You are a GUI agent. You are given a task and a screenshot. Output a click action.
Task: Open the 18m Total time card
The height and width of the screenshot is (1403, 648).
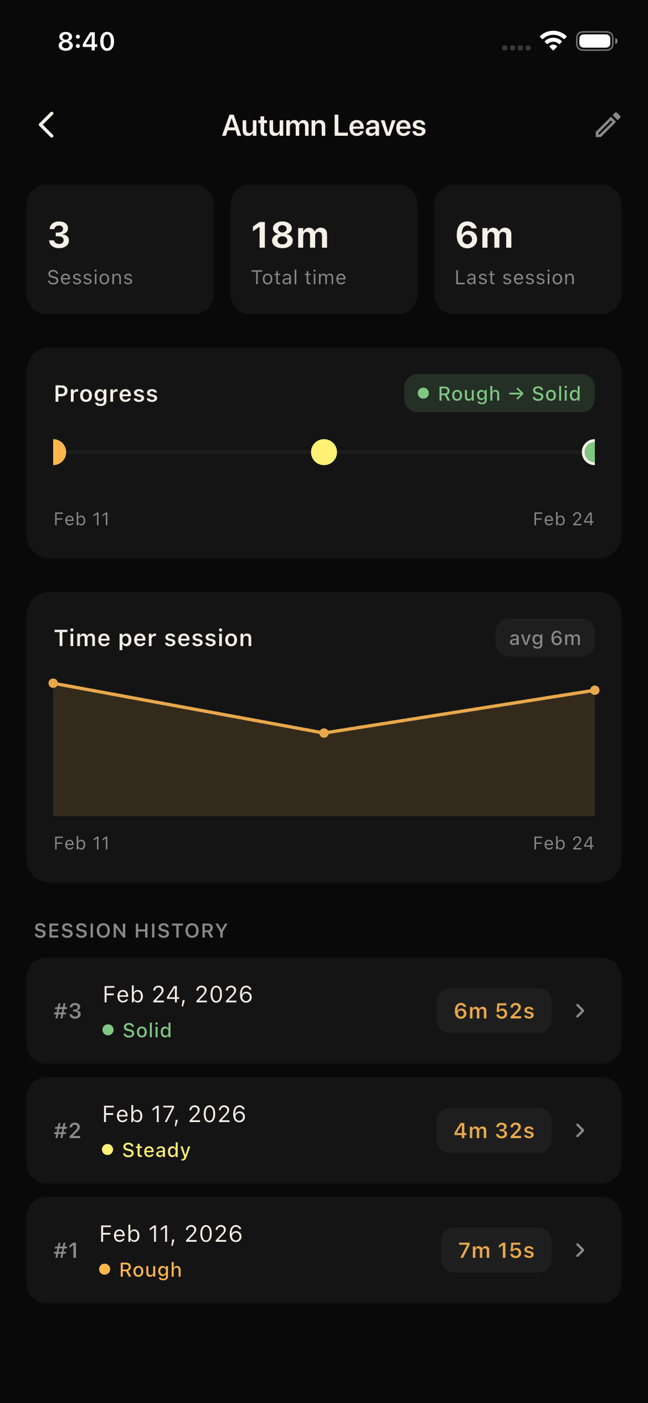[x=324, y=249]
